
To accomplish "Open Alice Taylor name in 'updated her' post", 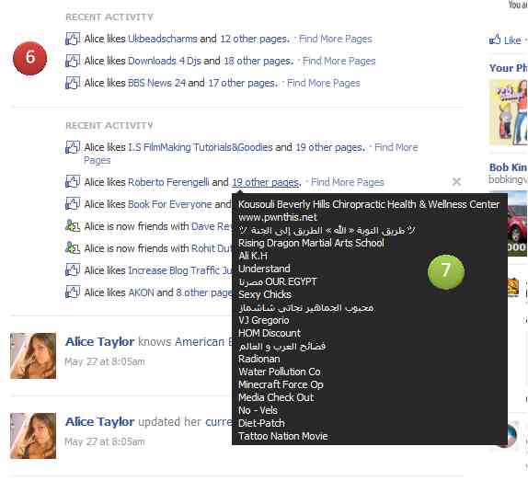I will pyautogui.click(x=99, y=421).
